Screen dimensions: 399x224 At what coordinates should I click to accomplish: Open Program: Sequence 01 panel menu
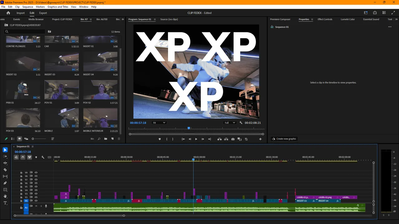(154, 19)
